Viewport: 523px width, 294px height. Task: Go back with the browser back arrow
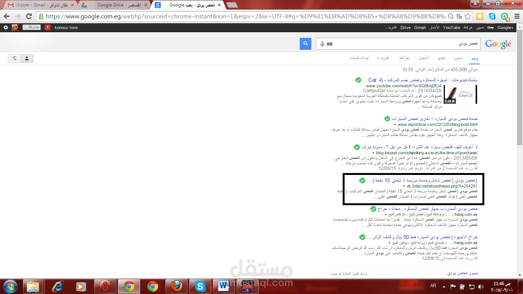[x=7, y=16]
